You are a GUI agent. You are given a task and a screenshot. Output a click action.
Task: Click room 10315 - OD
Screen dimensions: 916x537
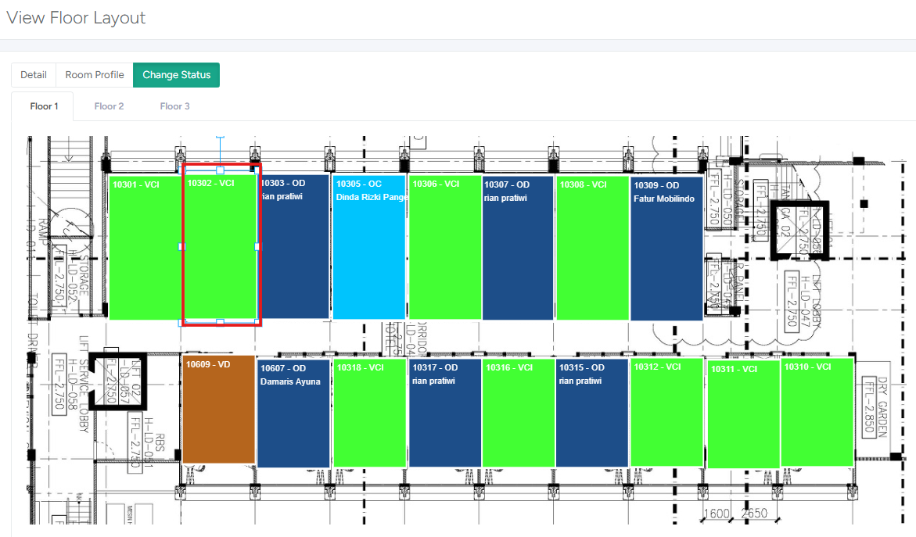pos(592,413)
